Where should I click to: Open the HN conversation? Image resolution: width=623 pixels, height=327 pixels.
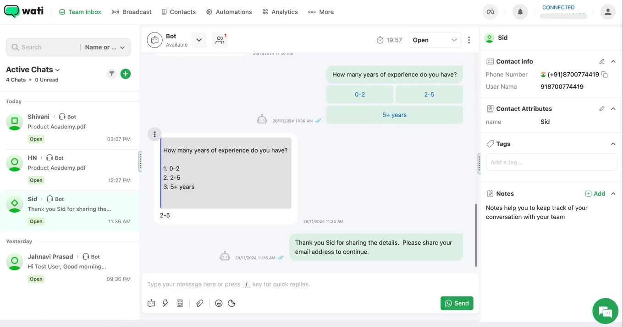(x=70, y=171)
